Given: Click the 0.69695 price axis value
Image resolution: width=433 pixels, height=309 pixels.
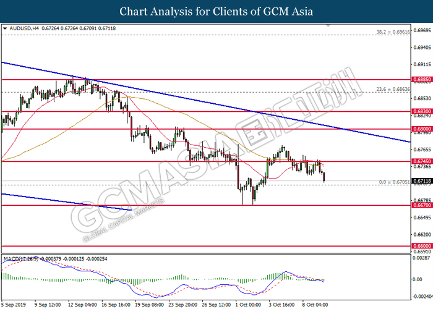Looking at the screenshot, I should 422,30.
